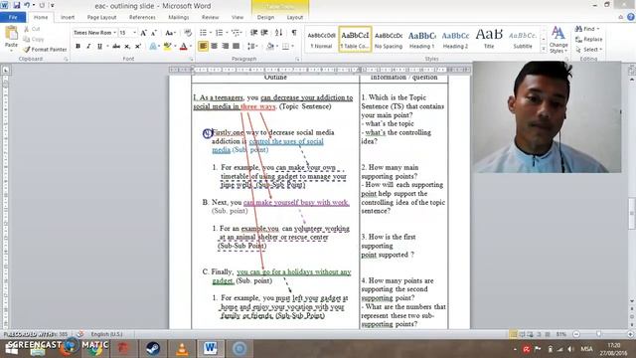Viewport: 636px width, 358px height.
Task: Toggle Align Text Right
Action: [x=226, y=46]
